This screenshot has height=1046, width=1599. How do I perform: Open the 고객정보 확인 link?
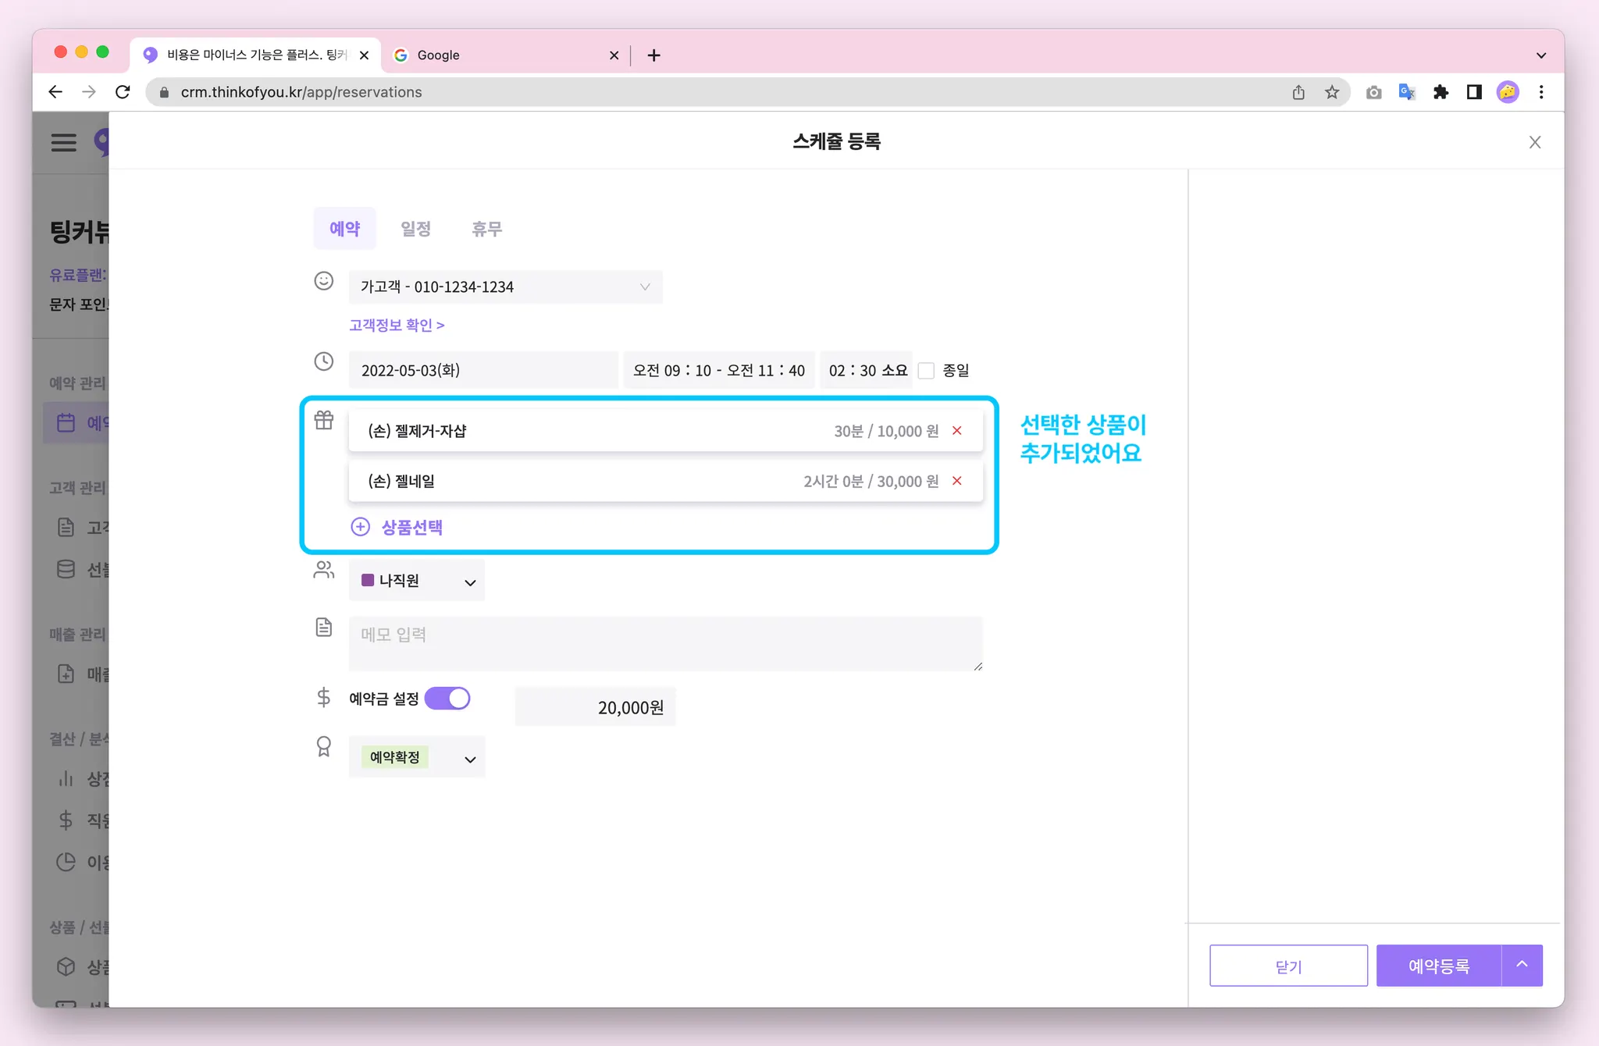pos(397,325)
